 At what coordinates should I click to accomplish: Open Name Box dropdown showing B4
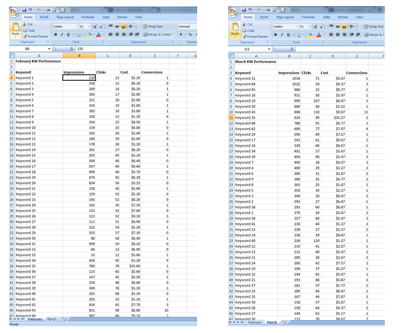coord(49,49)
